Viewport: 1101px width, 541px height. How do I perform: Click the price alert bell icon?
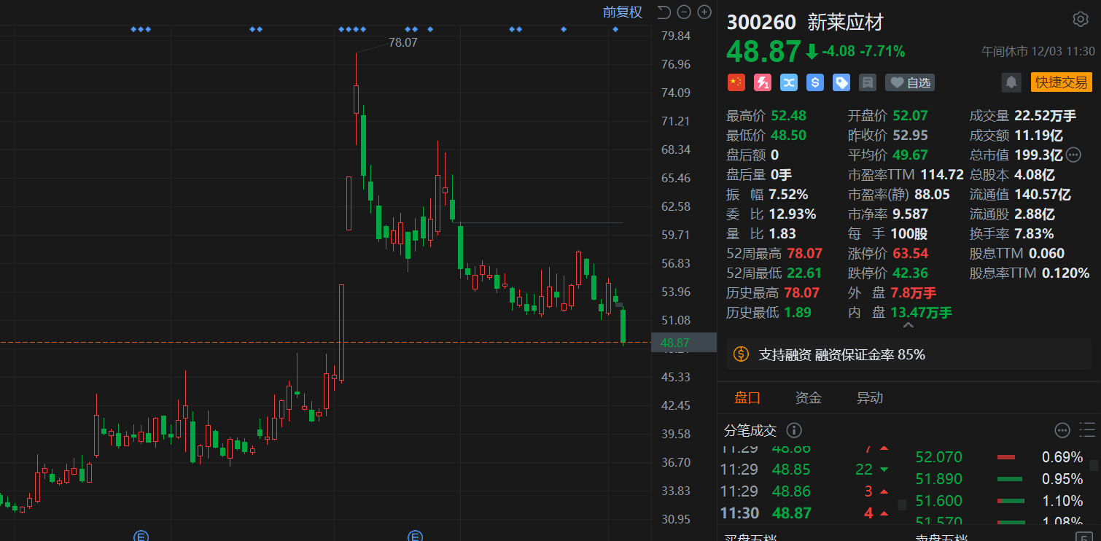coord(1011,82)
